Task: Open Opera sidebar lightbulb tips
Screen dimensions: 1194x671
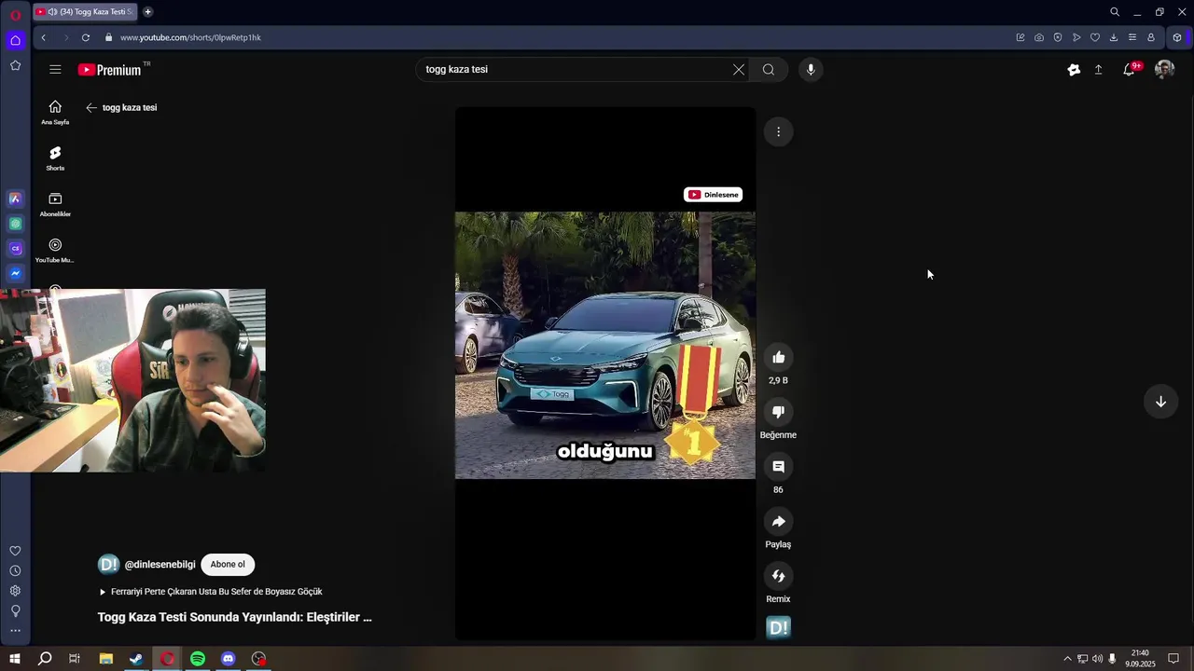Action: click(15, 610)
